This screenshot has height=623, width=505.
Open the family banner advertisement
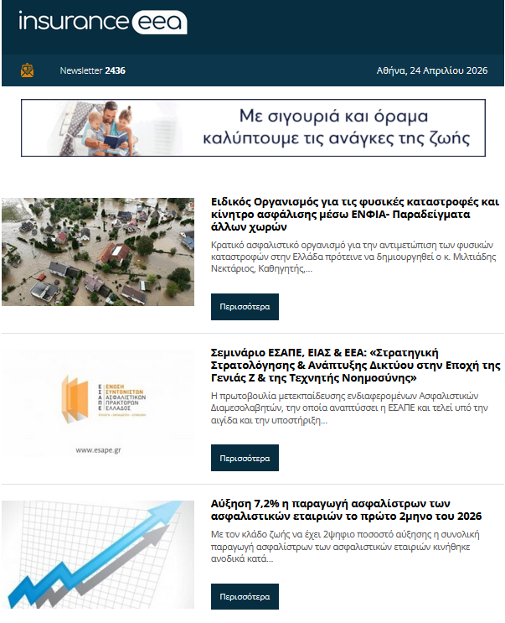tap(253, 127)
